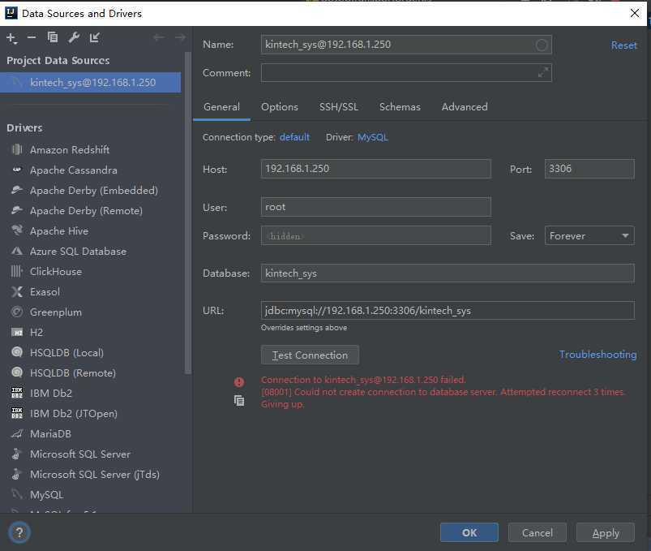Expand the Comment field editor
Viewport: 651px width, 551px height.
point(543,73)
